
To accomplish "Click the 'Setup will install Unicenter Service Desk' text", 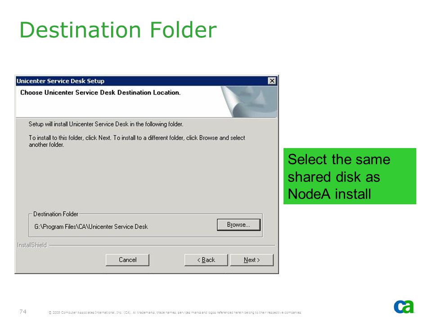I will tap(106, 124).
